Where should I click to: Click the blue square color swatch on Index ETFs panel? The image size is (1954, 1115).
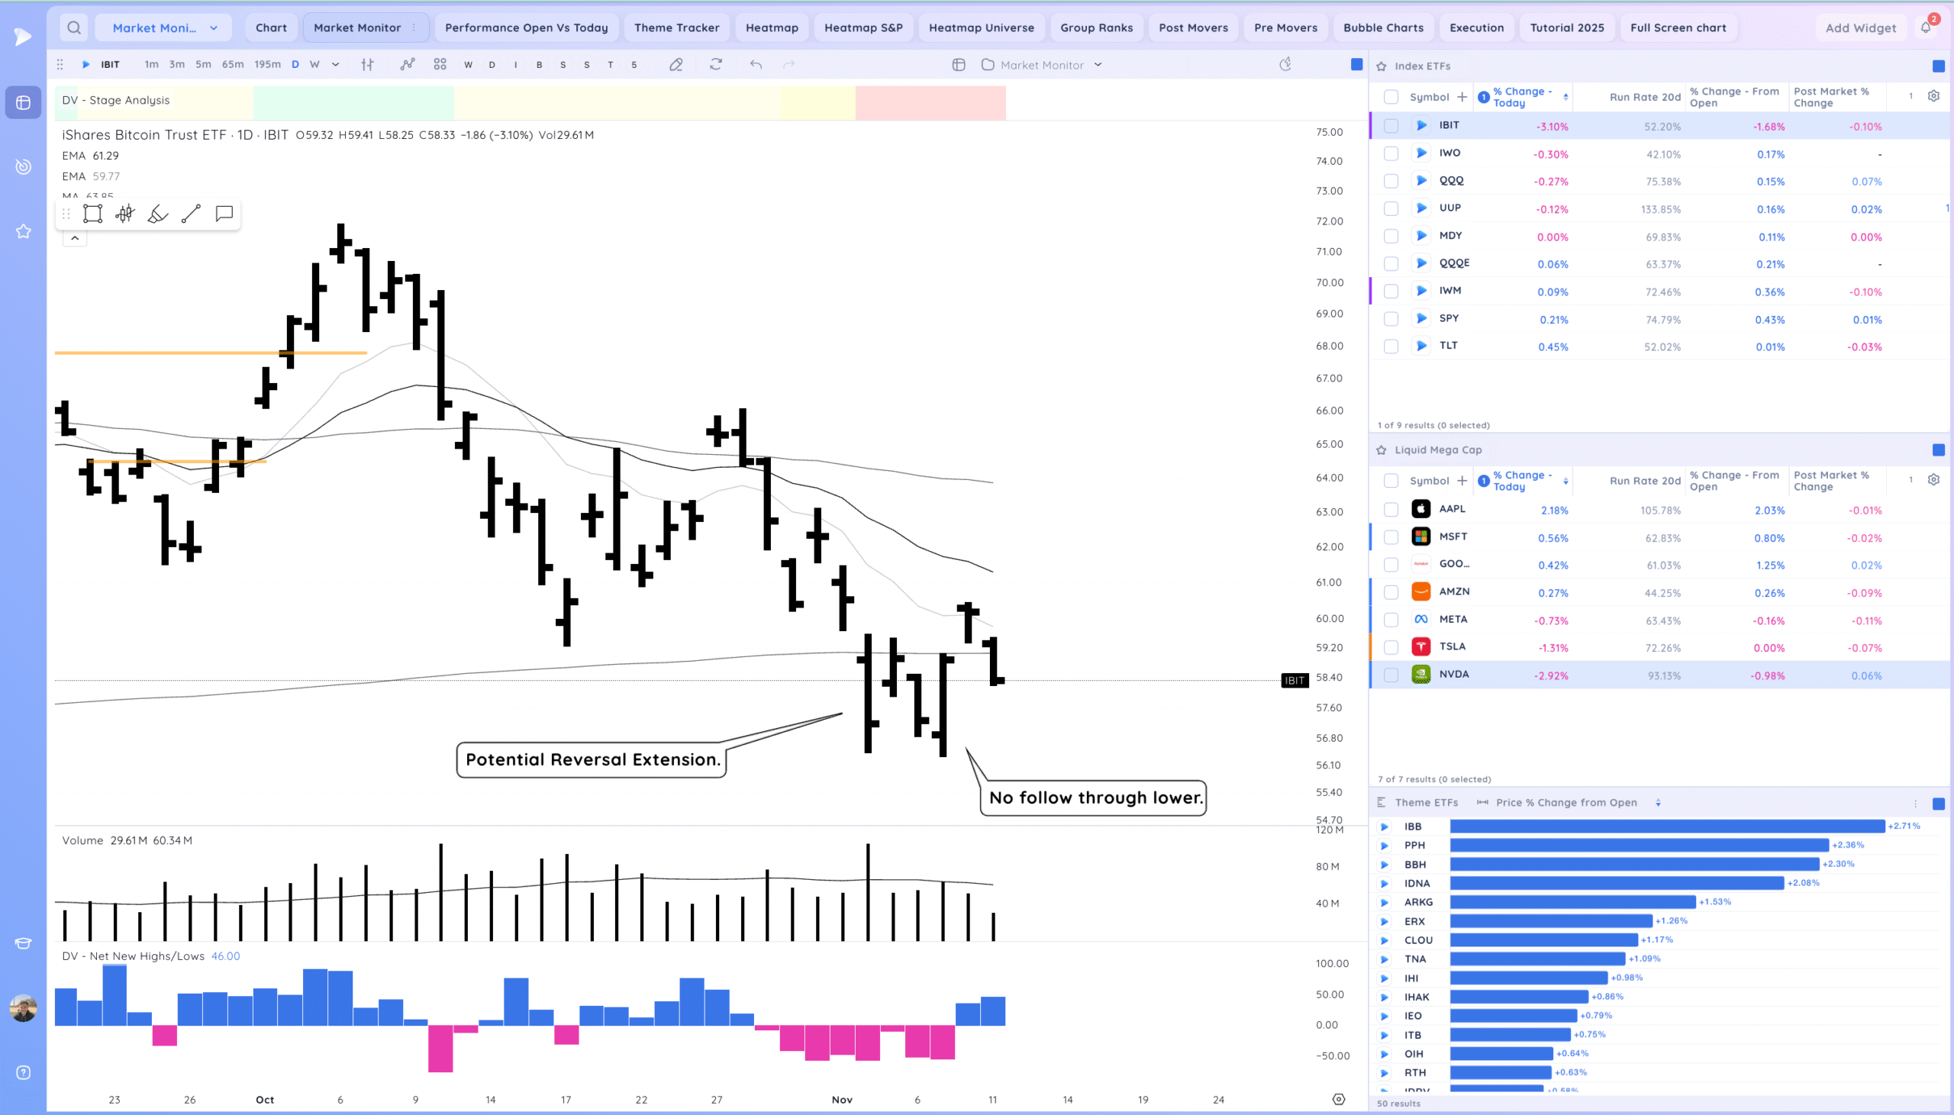(1938, 66)
